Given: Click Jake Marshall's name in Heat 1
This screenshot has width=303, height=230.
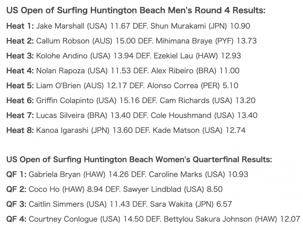Looking at the screenshot, I should pyautogui.click(x=60, y=26).
